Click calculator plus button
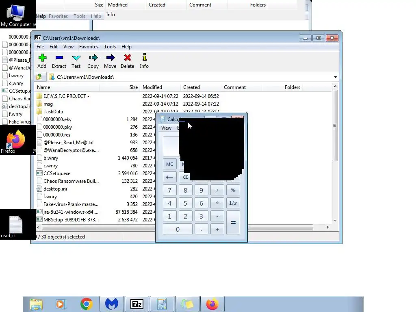This screenshot has width=416, height=312. (x=217, y=229)
